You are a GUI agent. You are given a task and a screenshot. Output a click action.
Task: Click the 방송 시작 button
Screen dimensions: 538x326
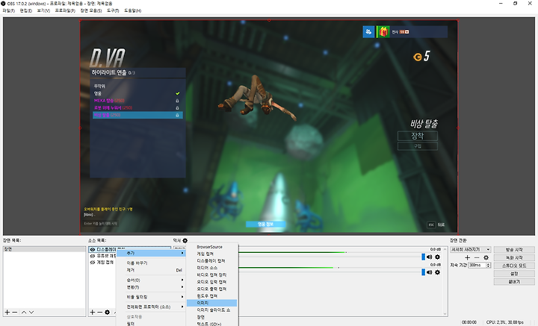pos(514,250)
